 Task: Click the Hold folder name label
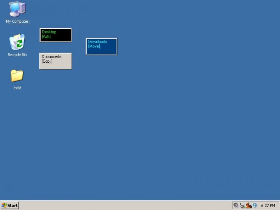pos(17,88)
